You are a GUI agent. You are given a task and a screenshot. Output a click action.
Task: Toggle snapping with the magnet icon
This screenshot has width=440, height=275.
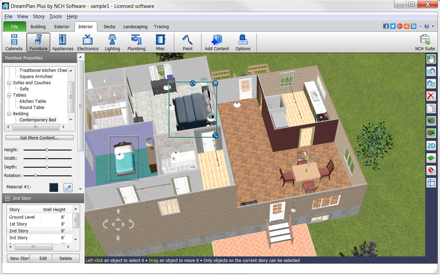click(x=431, y=170)
